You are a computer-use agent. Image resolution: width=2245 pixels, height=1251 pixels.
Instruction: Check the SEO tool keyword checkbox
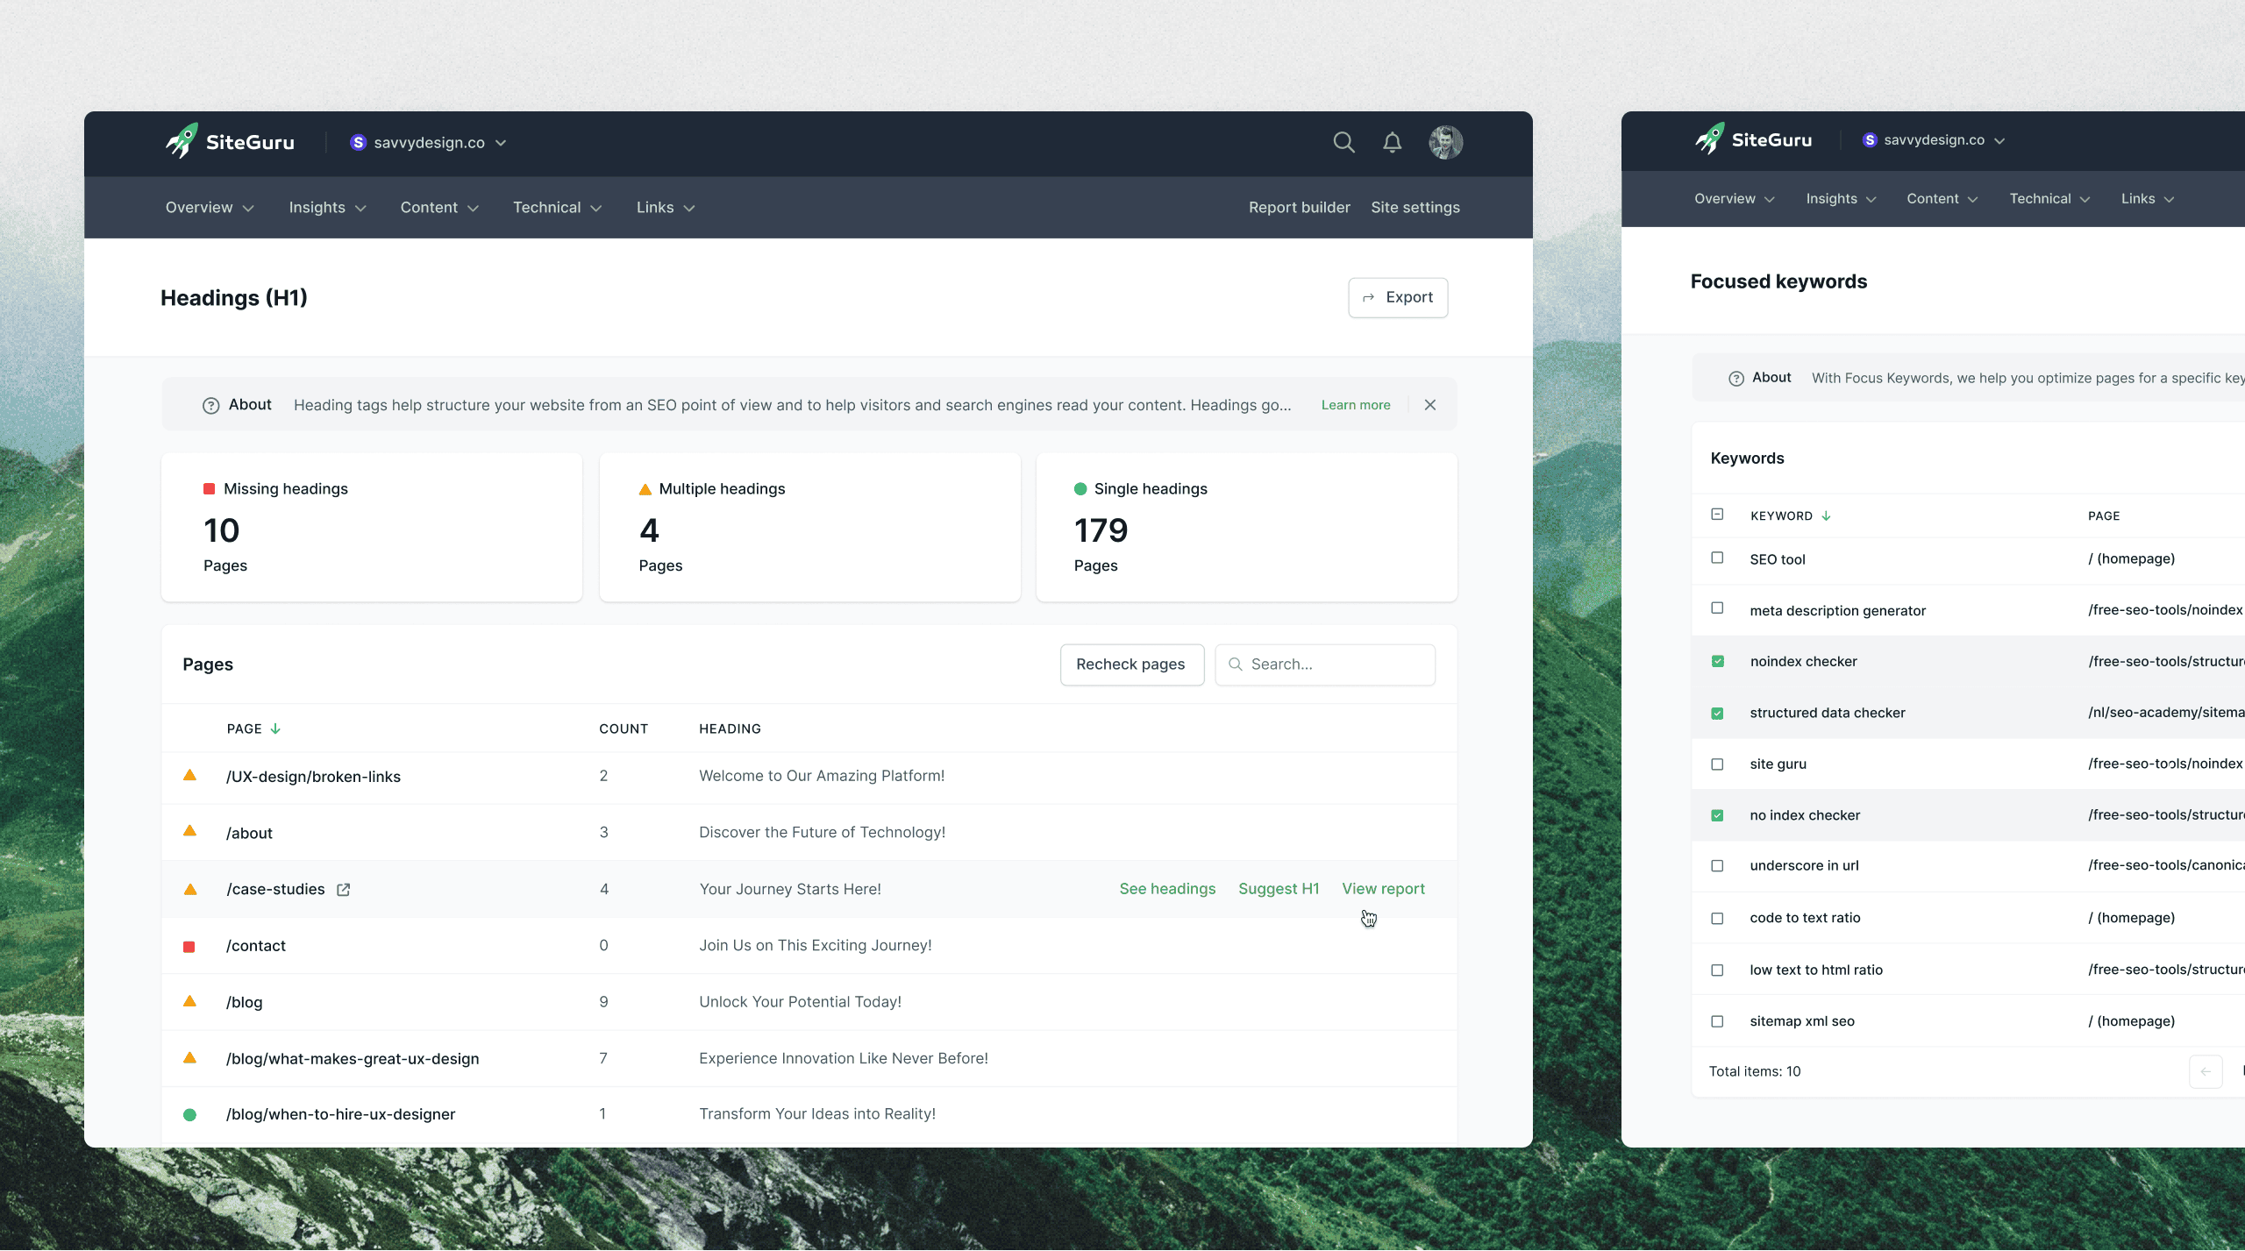[x=1717, y=558]
